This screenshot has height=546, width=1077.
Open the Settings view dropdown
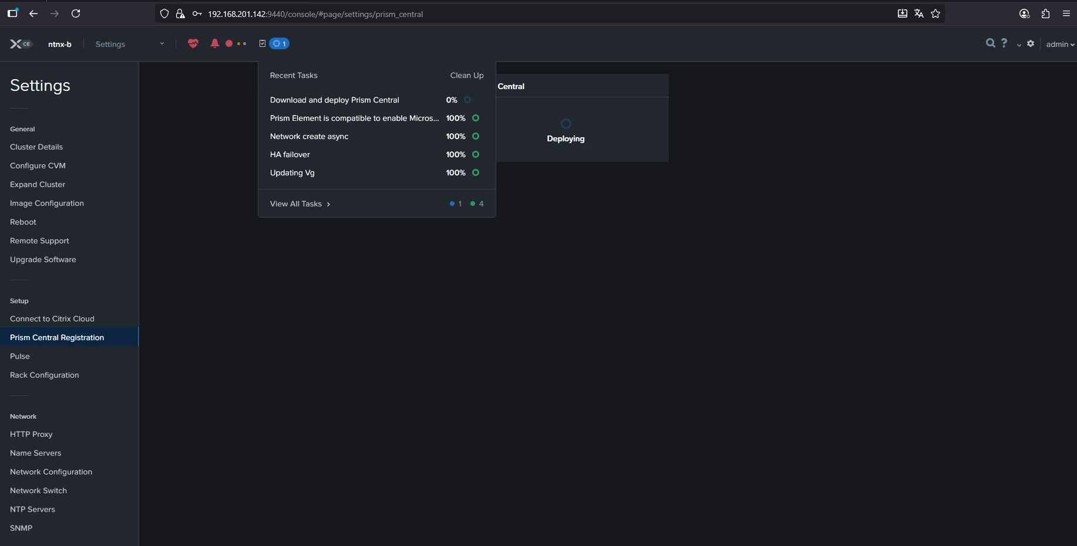pyautogui.click(x=129, y=44)
